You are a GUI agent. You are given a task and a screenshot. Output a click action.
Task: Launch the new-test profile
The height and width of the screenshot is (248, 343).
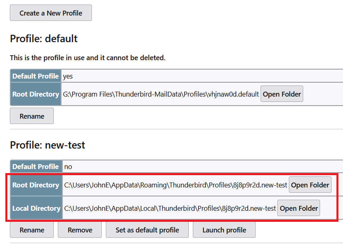coord(224,230)
